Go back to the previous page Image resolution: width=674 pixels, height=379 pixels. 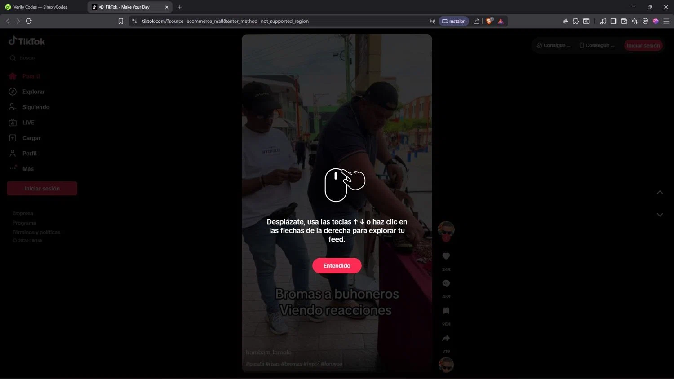click(8, 21)
